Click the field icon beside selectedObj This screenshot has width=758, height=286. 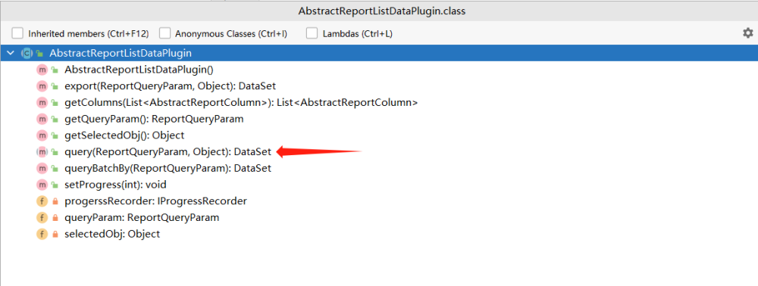(42, 234)
